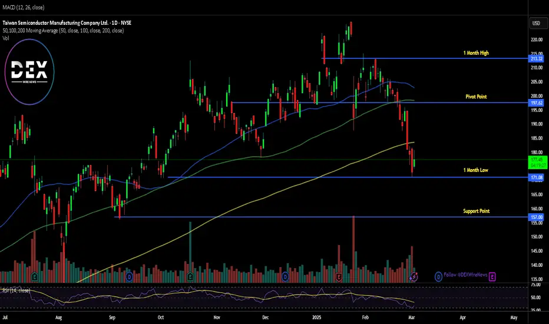This screenshot has width=549, height=324.
Task: Click the 140.00 price axis label
Action: [537, 265]
